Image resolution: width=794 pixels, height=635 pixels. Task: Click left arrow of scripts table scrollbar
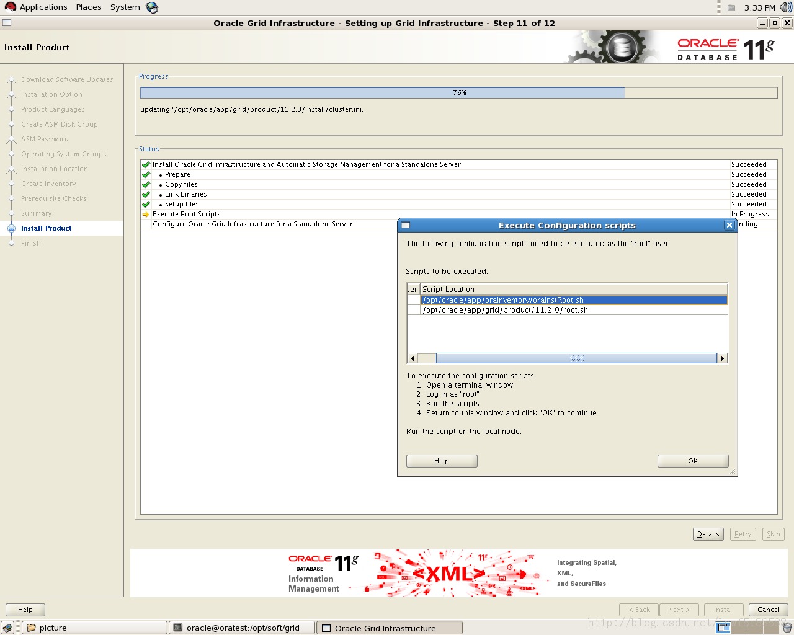click(x=413, y=358)
